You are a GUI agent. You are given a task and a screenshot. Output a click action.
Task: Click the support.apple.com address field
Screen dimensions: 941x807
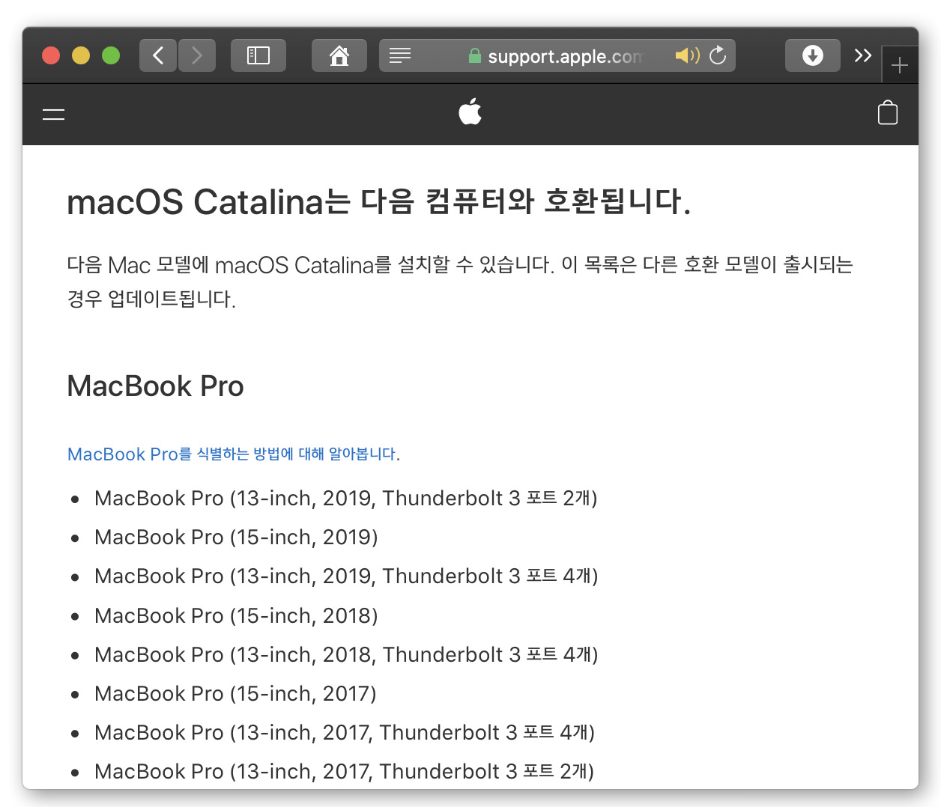[557, 55]
